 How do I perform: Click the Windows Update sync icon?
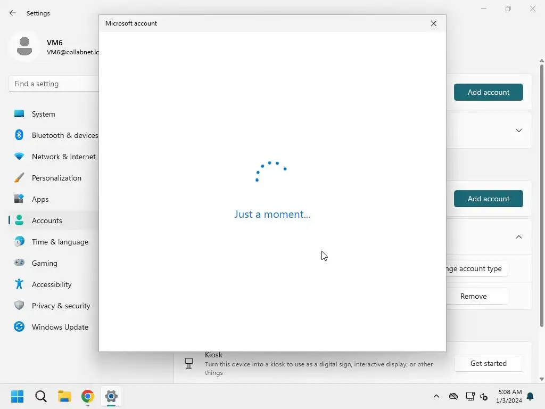pyautogui.click(x=19, y=326)
